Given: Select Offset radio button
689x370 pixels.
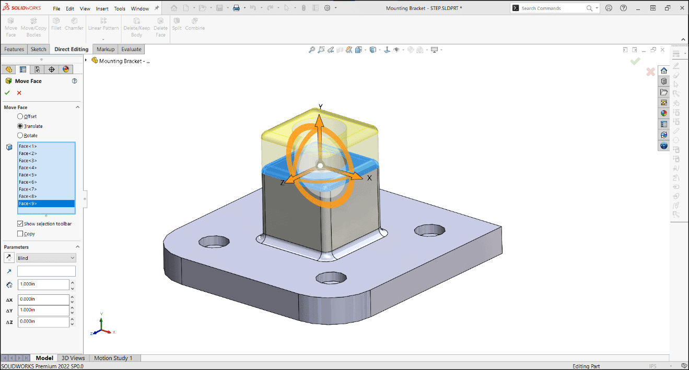Looking at the screenshot, I should 20,116.
